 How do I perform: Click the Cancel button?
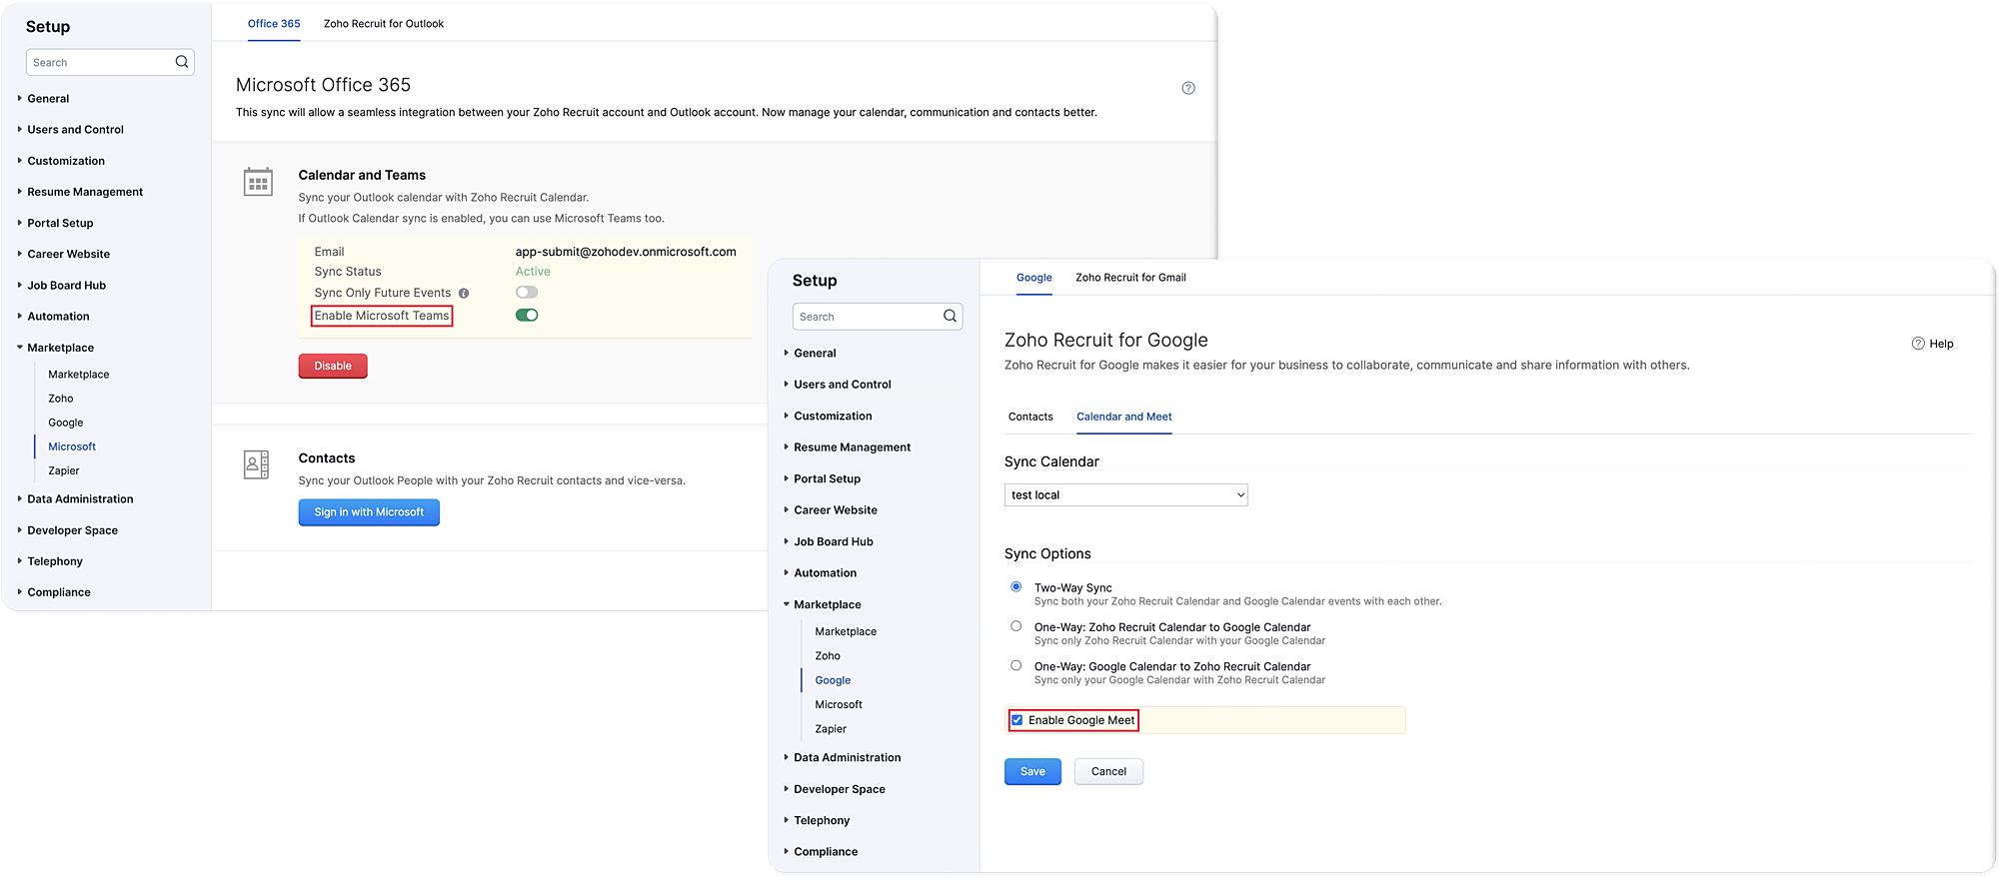point(1108,771)
